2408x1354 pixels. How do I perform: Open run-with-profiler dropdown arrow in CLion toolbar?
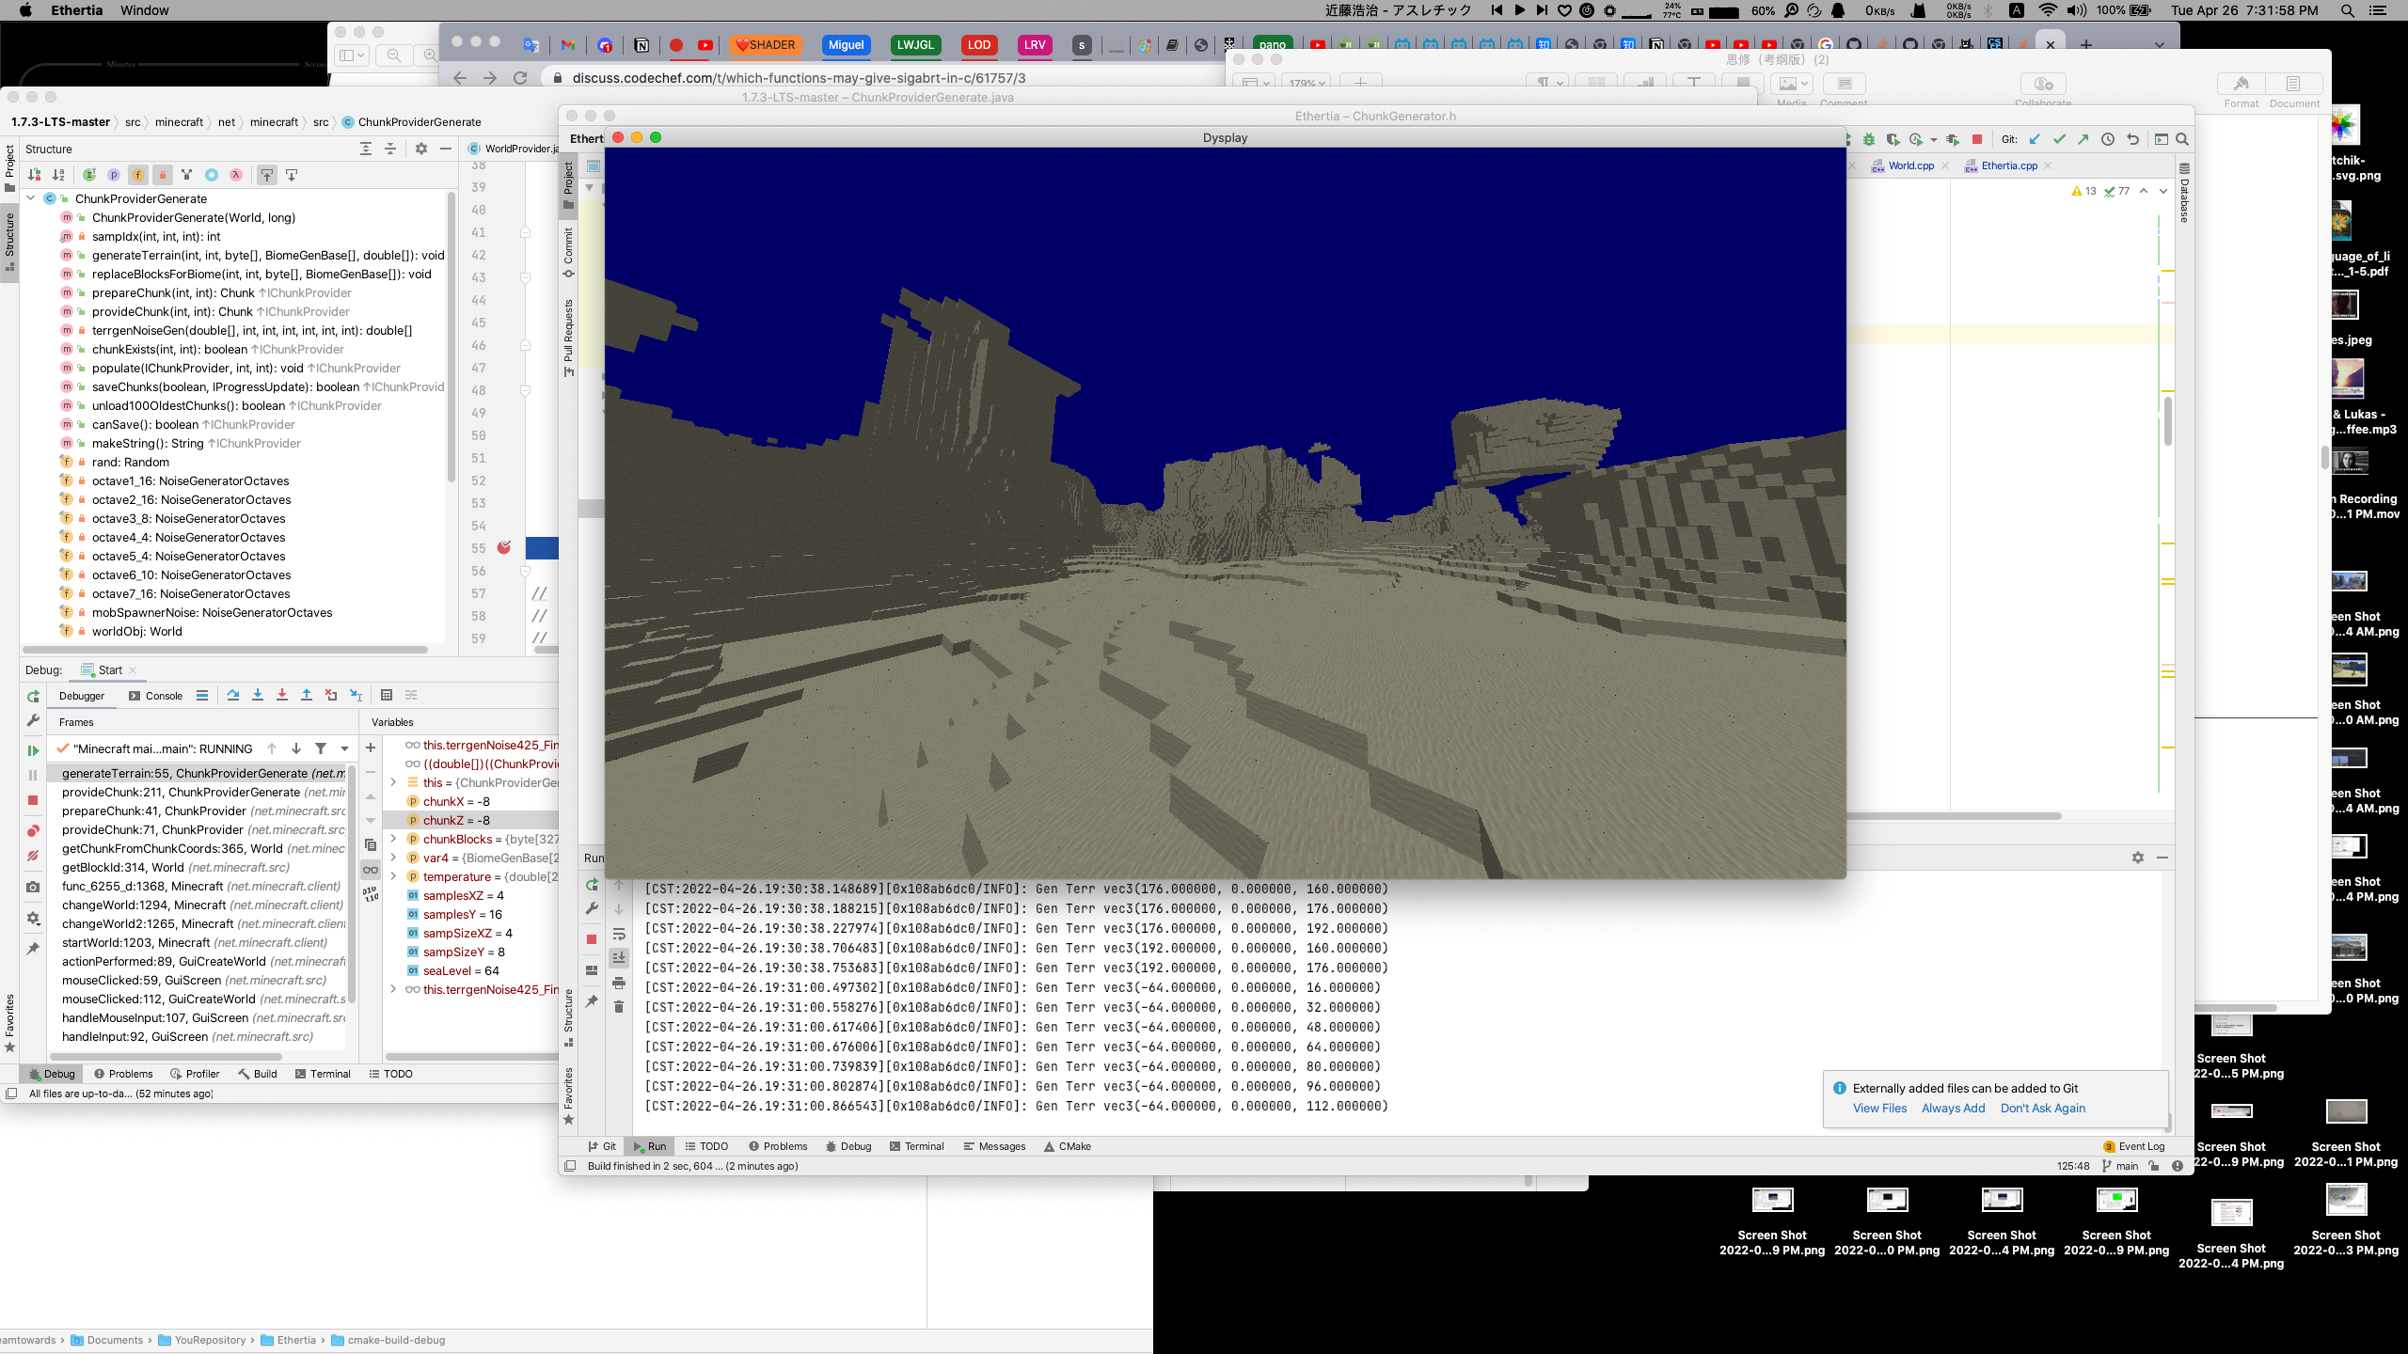[1934, 139]
